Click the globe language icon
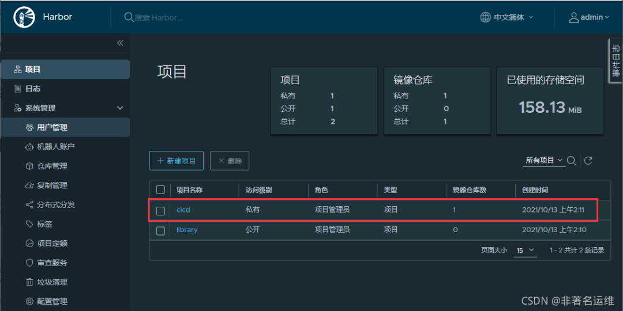This screenshot has width=623, height=311. [x=485, y=17]
